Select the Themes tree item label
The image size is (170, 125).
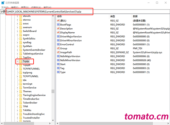(x=27, y=91)
